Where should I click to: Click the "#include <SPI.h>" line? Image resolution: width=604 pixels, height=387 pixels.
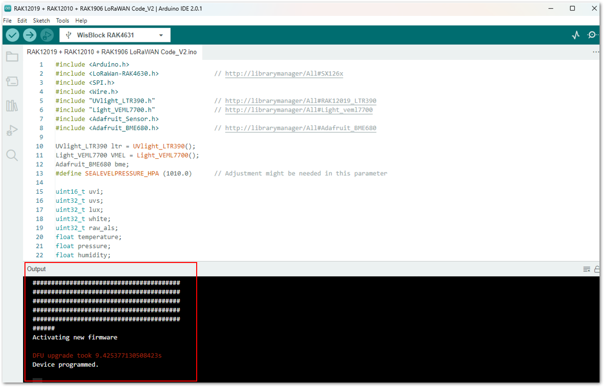click(x=85, y=83)
